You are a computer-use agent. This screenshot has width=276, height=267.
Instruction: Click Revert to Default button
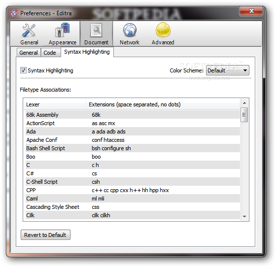pos(45,235)
